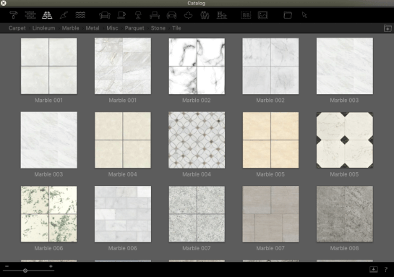Select the Marble 004 circular mosaic thumbnail
This screenshot has height=277, width=394.
[197, 140]
